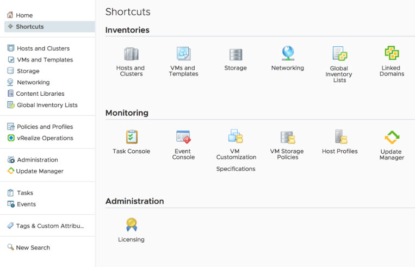Open the VM Storage Policies icon
The image size is (415, 267).
(x=288, y=137)
